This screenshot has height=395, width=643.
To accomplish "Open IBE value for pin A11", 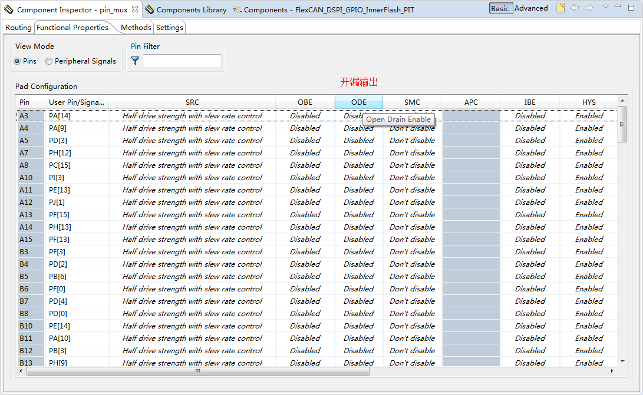I will 530,190.
